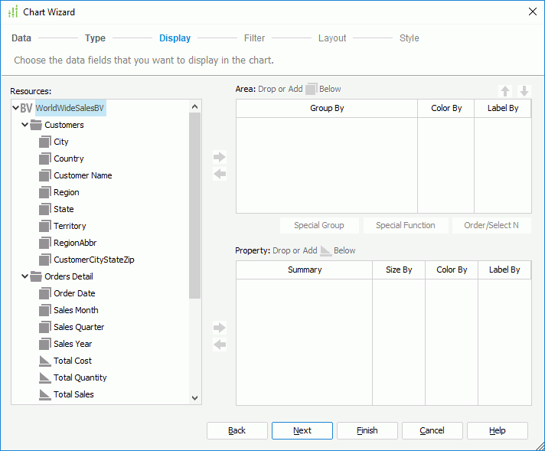545x451 pixels.
Task: Click the Special Function button
Action: tap(406, 225)
